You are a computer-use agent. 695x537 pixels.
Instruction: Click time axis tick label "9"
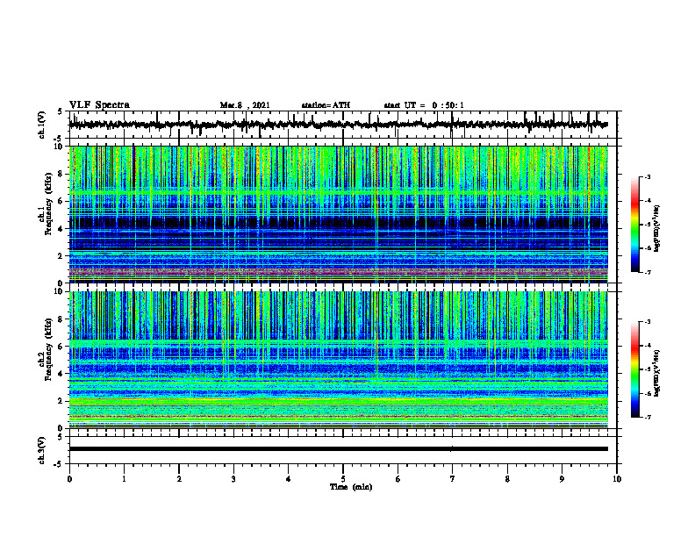[562, 479]
